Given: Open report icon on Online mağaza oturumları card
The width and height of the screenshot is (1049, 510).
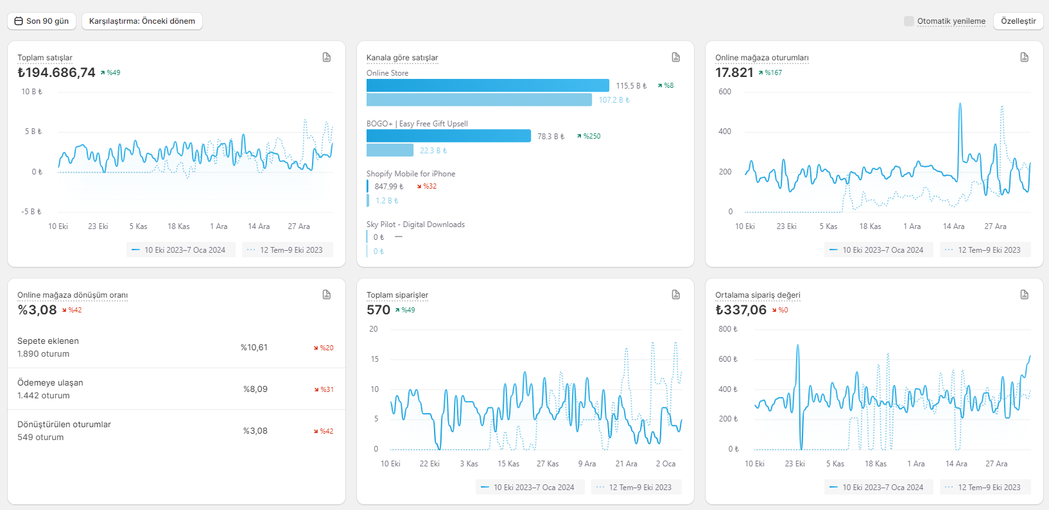Looking at the screenshot, I should [1025, 57].
